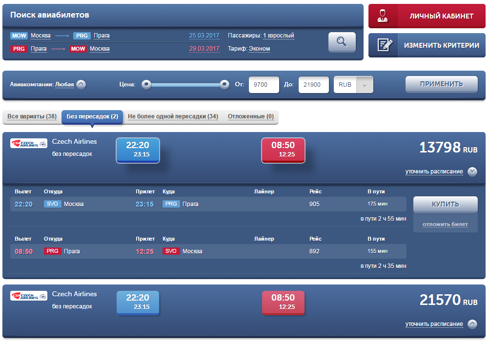Open the 'Отложенные (0)' tab
The width and height of the screenshot is (489, 341).
tap(250, 116)
